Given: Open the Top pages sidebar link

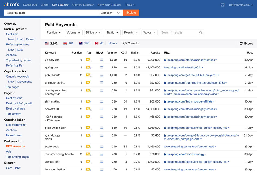Looking at the screenshot, I should tap(13, 87).
